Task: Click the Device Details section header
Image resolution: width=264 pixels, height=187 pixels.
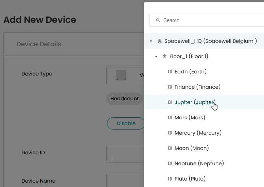Action: (x=39, y=44)
